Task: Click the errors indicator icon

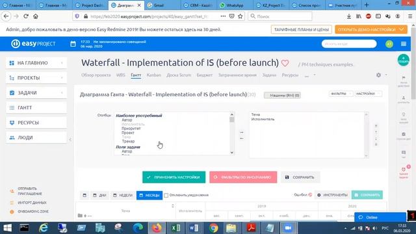Action: 310,195
